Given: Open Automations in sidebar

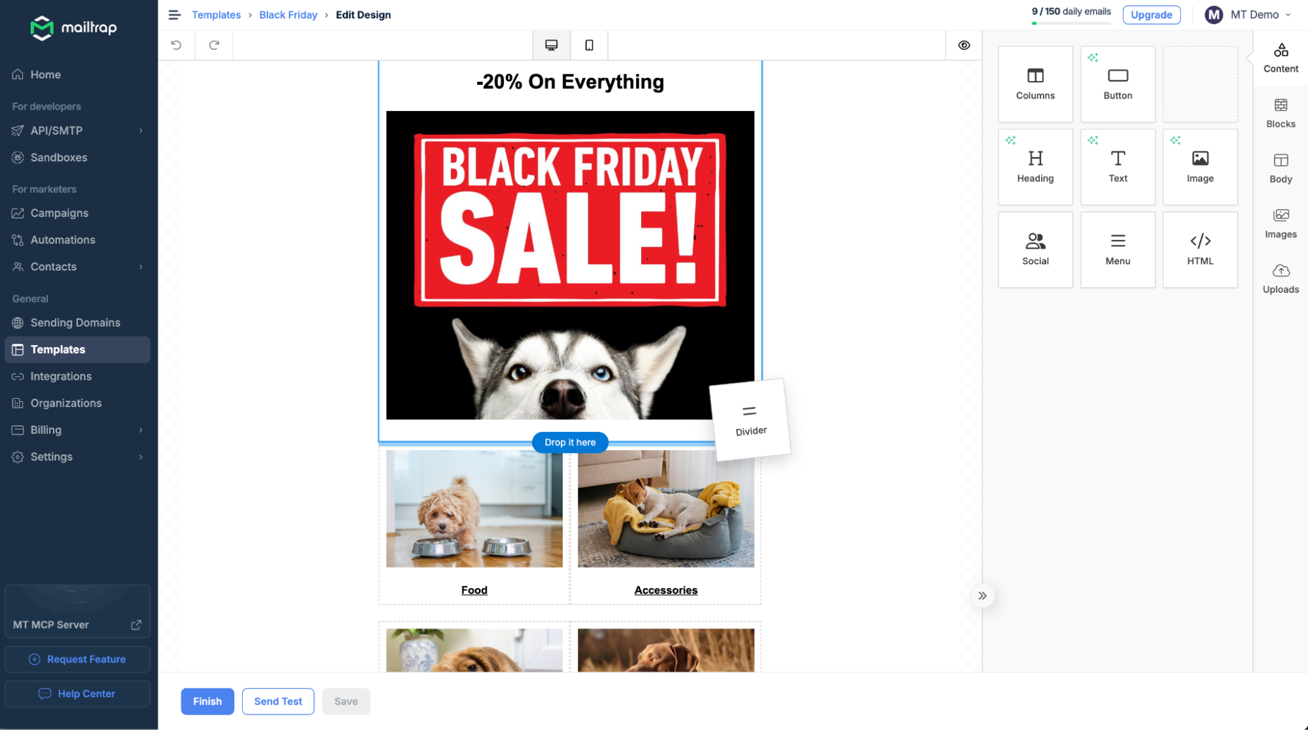Looking at the screenshot, I should 77,240.
